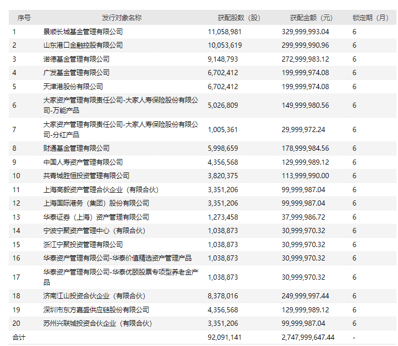The width and height of the screenshot is (398, 346).
Task: Select 广发基金管理有限公司 cell
Action: (76, 73)
